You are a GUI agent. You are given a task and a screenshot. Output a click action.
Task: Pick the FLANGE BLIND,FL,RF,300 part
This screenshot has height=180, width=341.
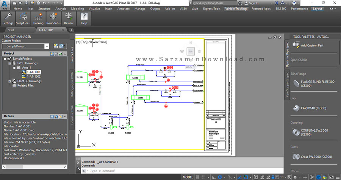[x=314, y=84]
